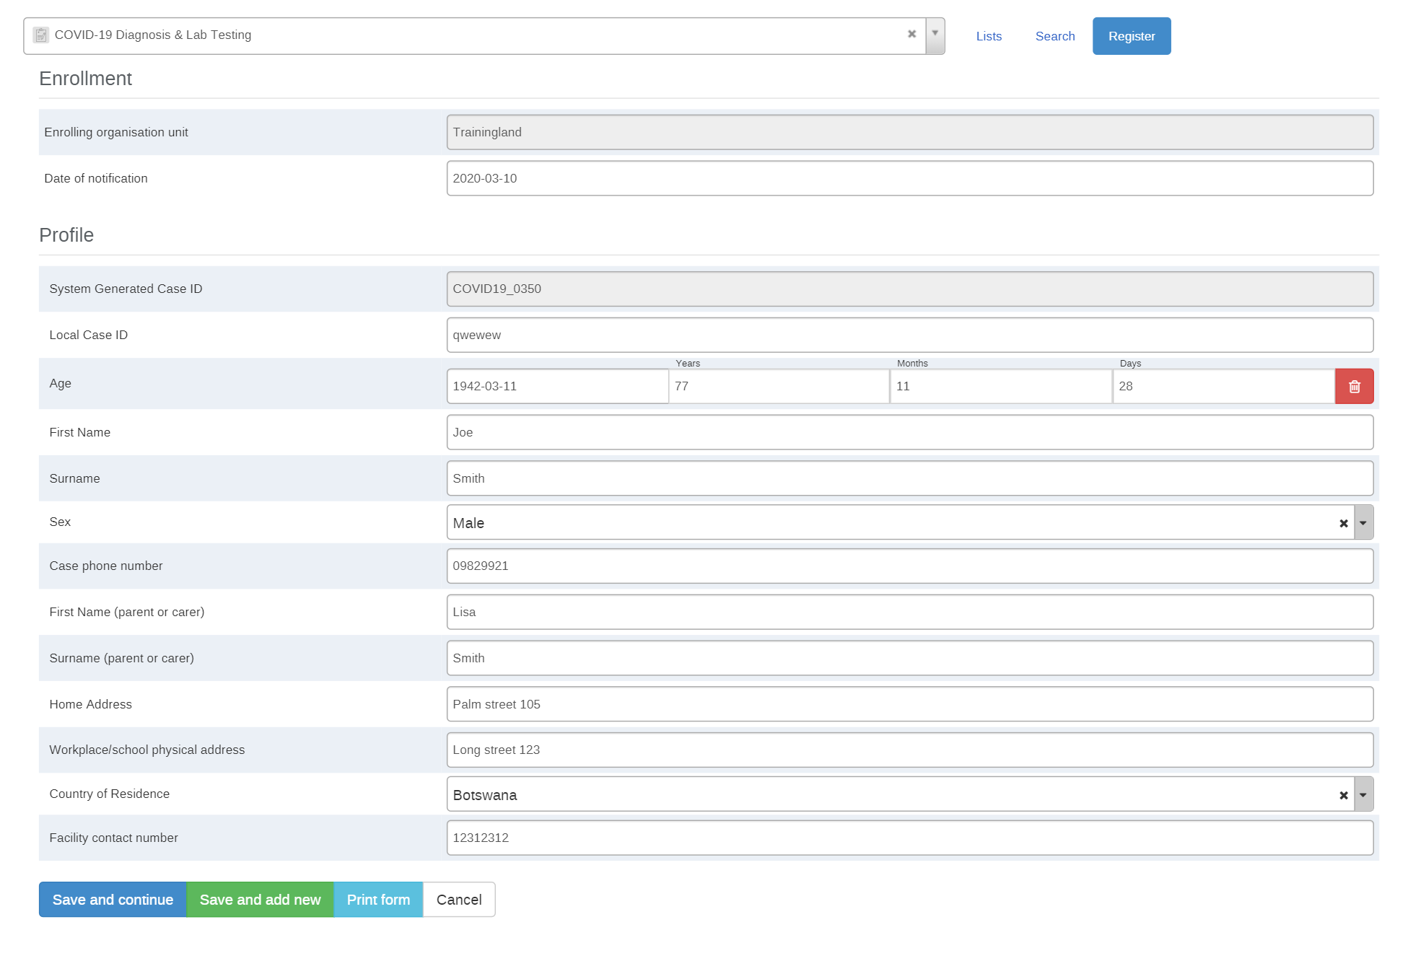Edit the Local Case ID field

point(909,335)
